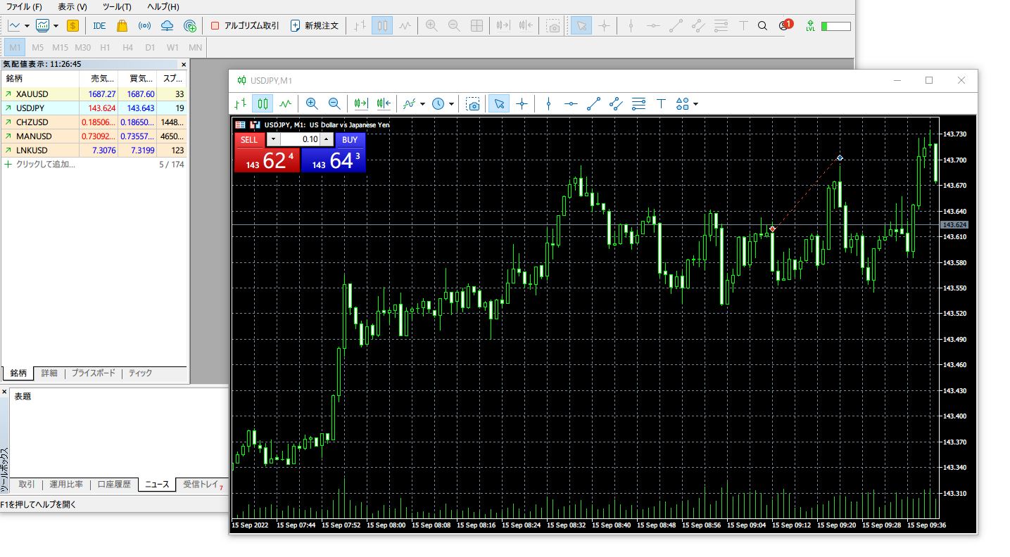Open the IDE MetaEditor from main toolbar
The image size is (1010, 557).
[99, 26]
